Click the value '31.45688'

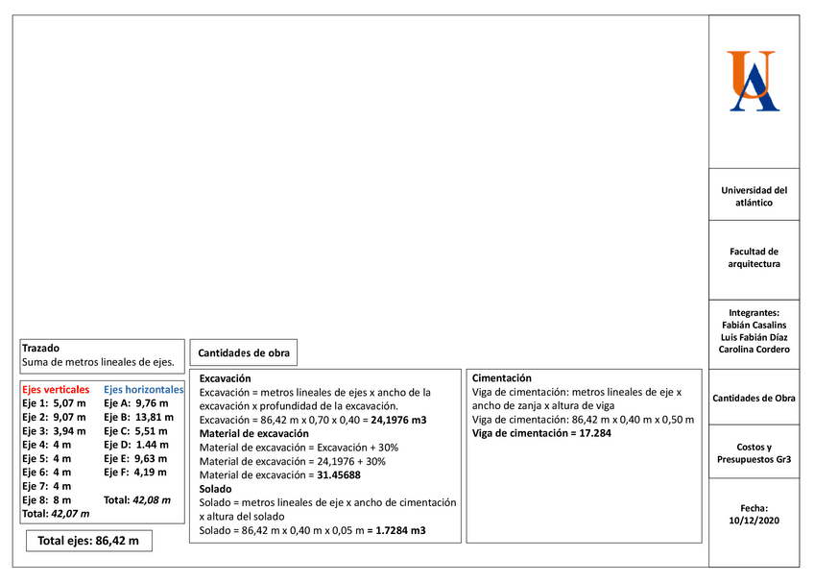[339, 475]
